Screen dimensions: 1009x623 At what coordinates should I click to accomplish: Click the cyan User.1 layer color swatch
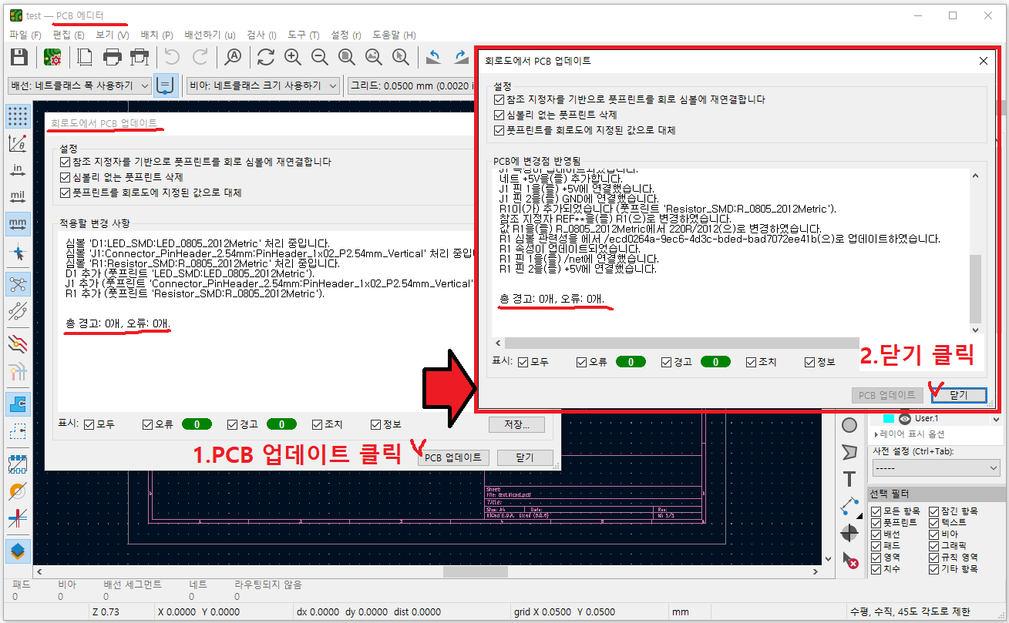[888, 418]
